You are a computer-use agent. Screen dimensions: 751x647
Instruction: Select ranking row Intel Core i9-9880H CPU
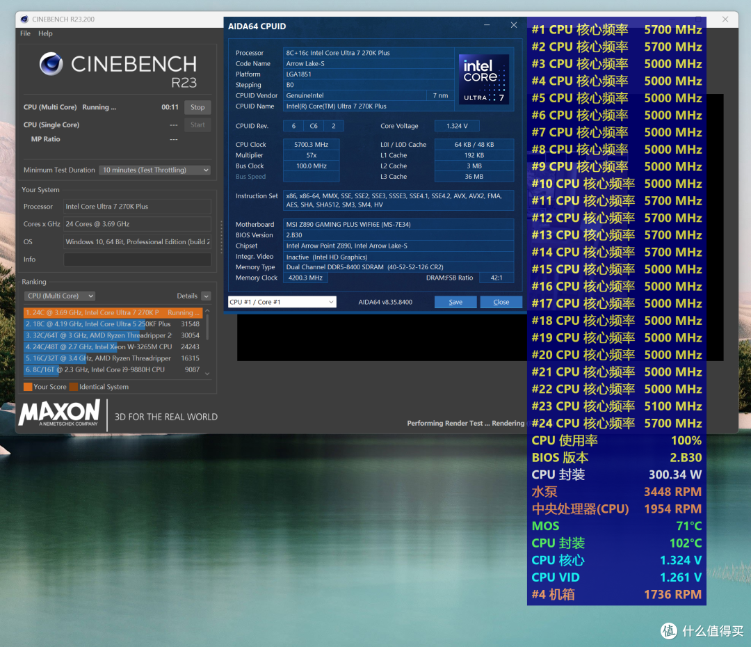coord(113,370)
